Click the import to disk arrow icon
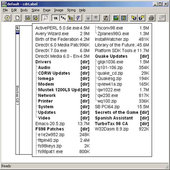Screen dimensions: 170x170 tap(133, 18)
